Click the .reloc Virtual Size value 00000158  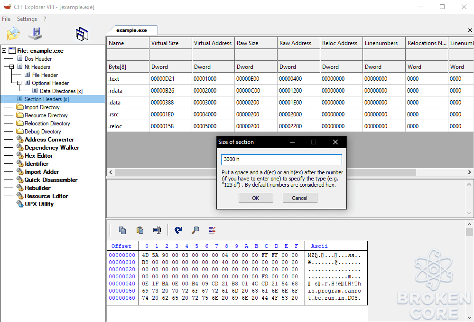click(x=162, y=126)
